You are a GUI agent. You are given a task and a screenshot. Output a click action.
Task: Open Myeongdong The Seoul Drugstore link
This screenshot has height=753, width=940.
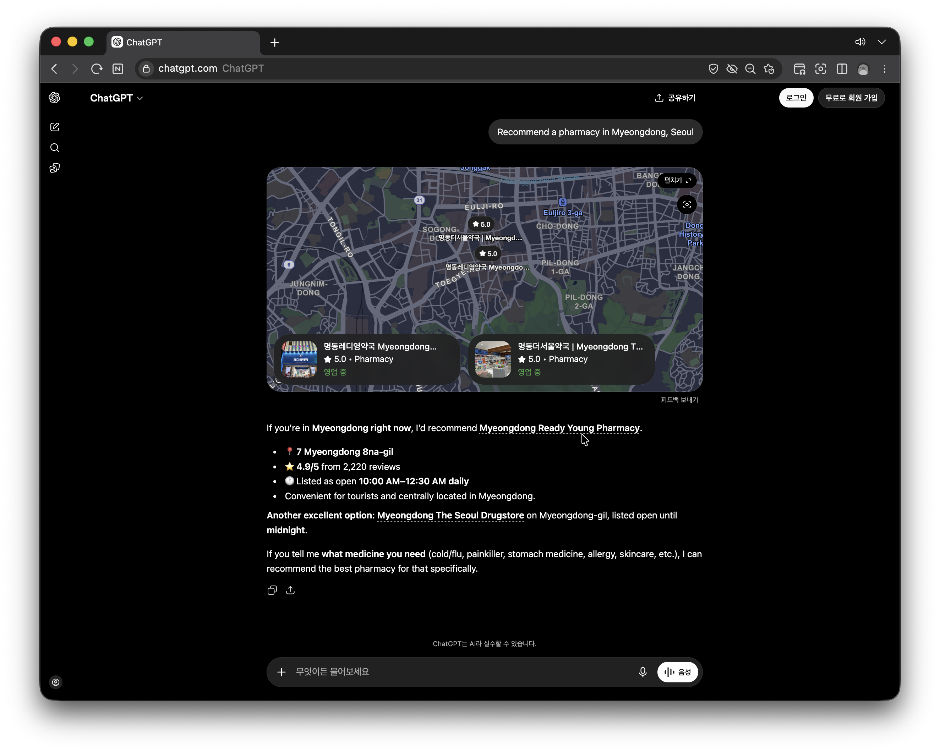[450, 515]
